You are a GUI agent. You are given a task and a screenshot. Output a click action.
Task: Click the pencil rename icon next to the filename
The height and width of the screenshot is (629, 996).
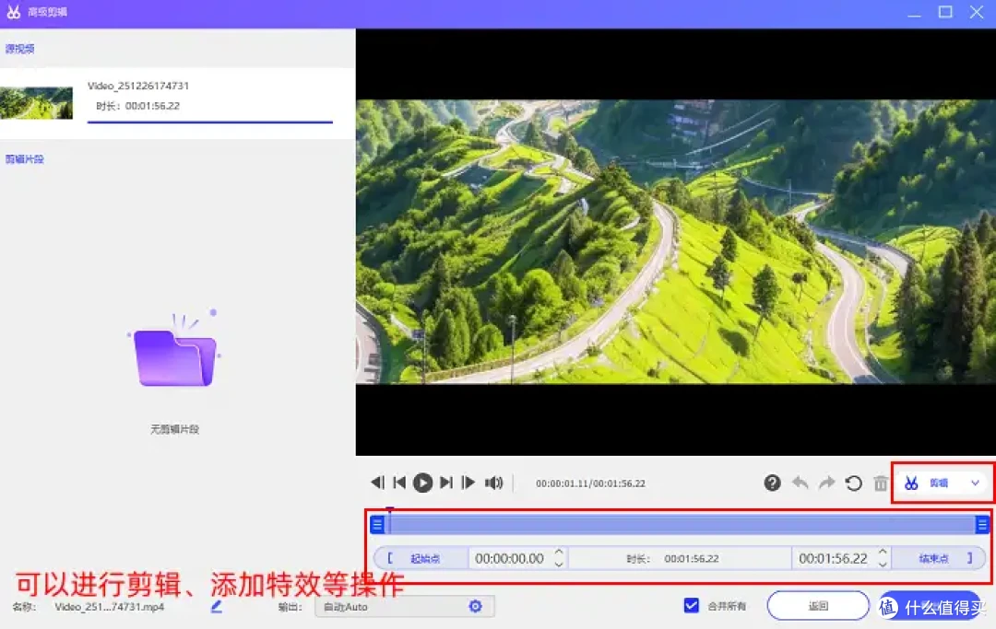click(217, 607)
